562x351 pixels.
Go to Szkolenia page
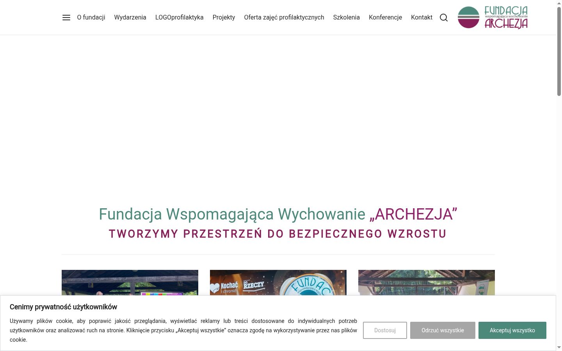(347, 17)
